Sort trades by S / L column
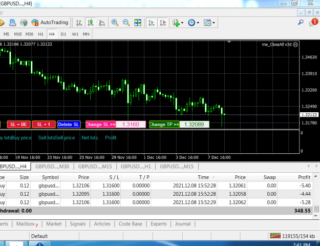This screenshot has width=320, height=246. click(106, 177)
